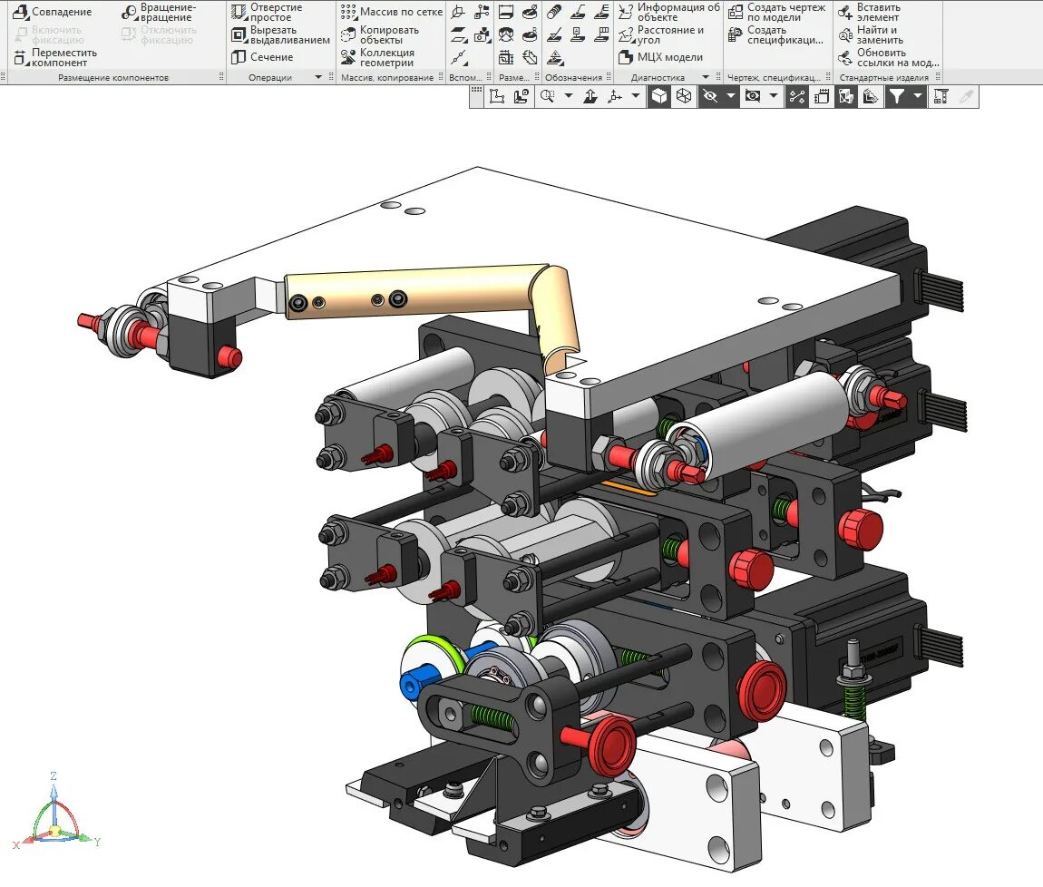The image size is (1043, 887).
Task: Click Создать спецификацию
Action: pyautogui.click(x=775, y=34)
